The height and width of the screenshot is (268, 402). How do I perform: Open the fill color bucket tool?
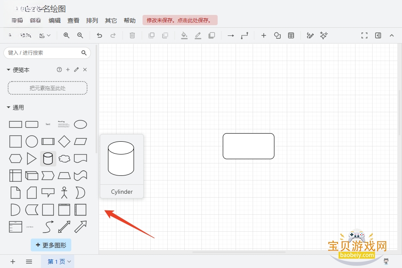coord(184,35)
